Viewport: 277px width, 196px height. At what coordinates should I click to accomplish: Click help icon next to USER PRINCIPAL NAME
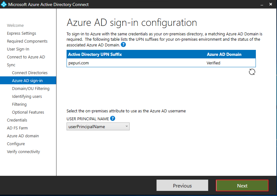point(113,118)
